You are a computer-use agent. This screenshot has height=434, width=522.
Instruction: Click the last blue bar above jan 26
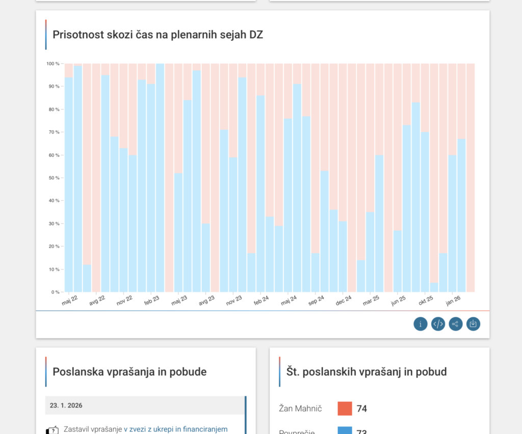461,215
